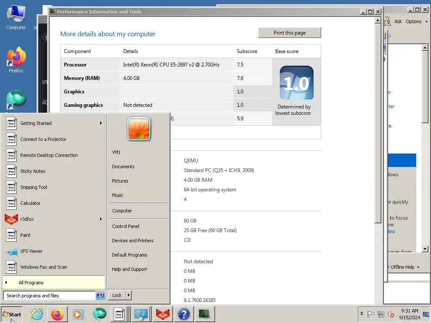Launch Connect to a Projector
Image resolution: width=431 pixels, height=323 pixels.
(x=54, y=139)
